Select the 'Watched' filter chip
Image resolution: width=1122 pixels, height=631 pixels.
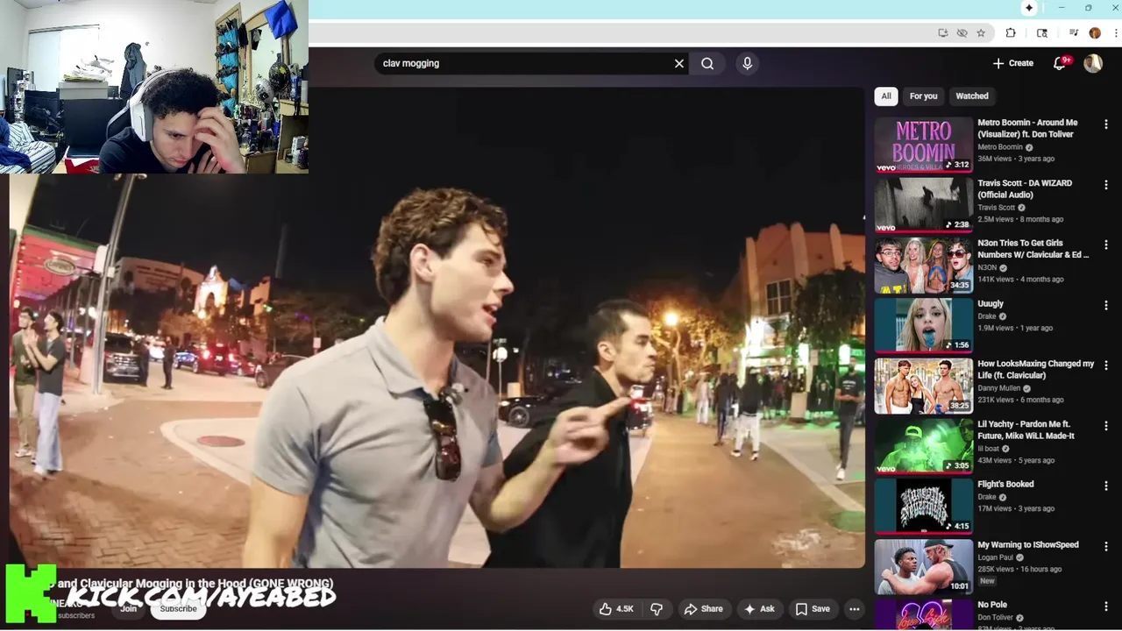(x=972, y=96)
